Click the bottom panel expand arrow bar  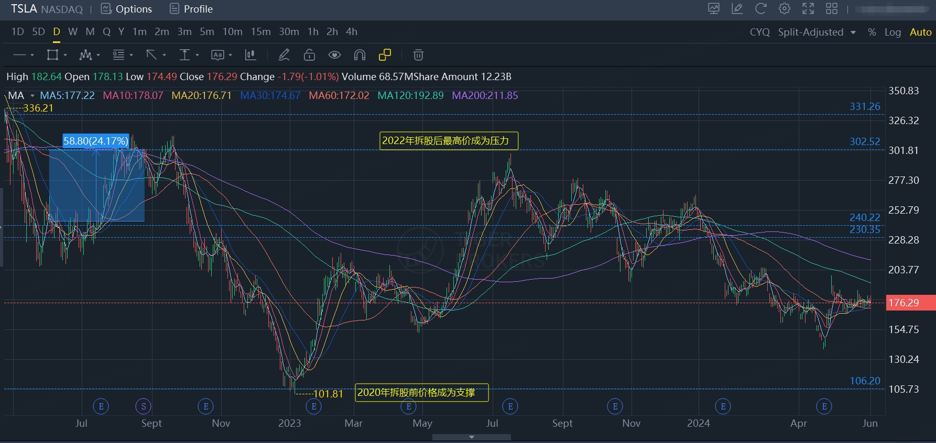tap(472, 437)
